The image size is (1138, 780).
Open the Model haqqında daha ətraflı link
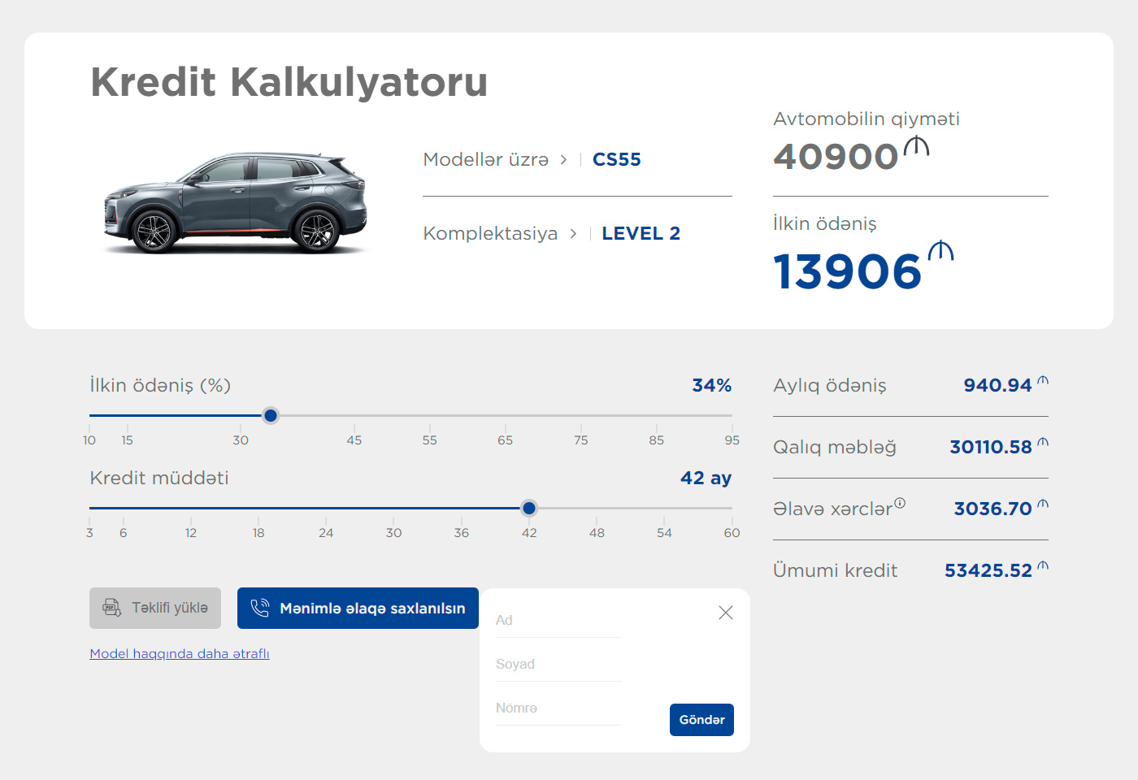coord(180,653)
